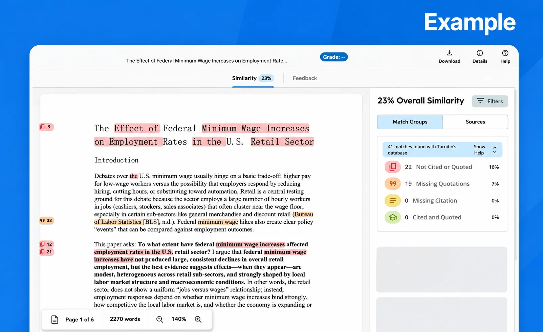
Task: Open the Details info icon
Action: click(480, 53)
